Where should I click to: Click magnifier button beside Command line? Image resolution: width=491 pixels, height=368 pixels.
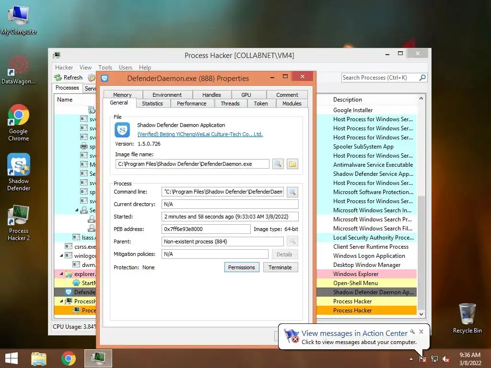292,192
